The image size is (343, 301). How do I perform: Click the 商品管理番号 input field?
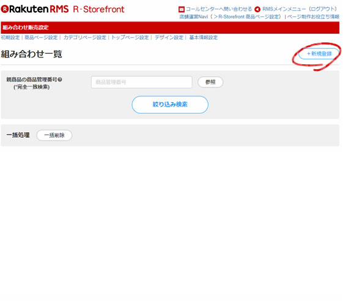[142, 82]
